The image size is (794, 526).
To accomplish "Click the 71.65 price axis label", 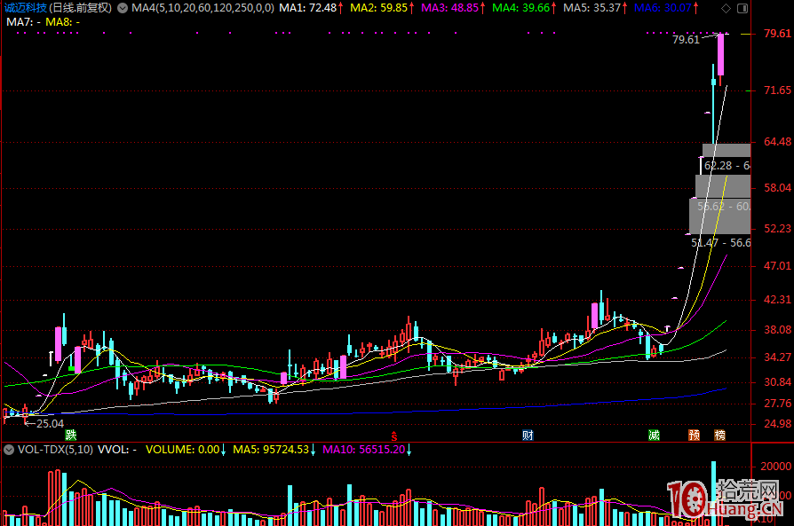I will [x=777, y=90].
